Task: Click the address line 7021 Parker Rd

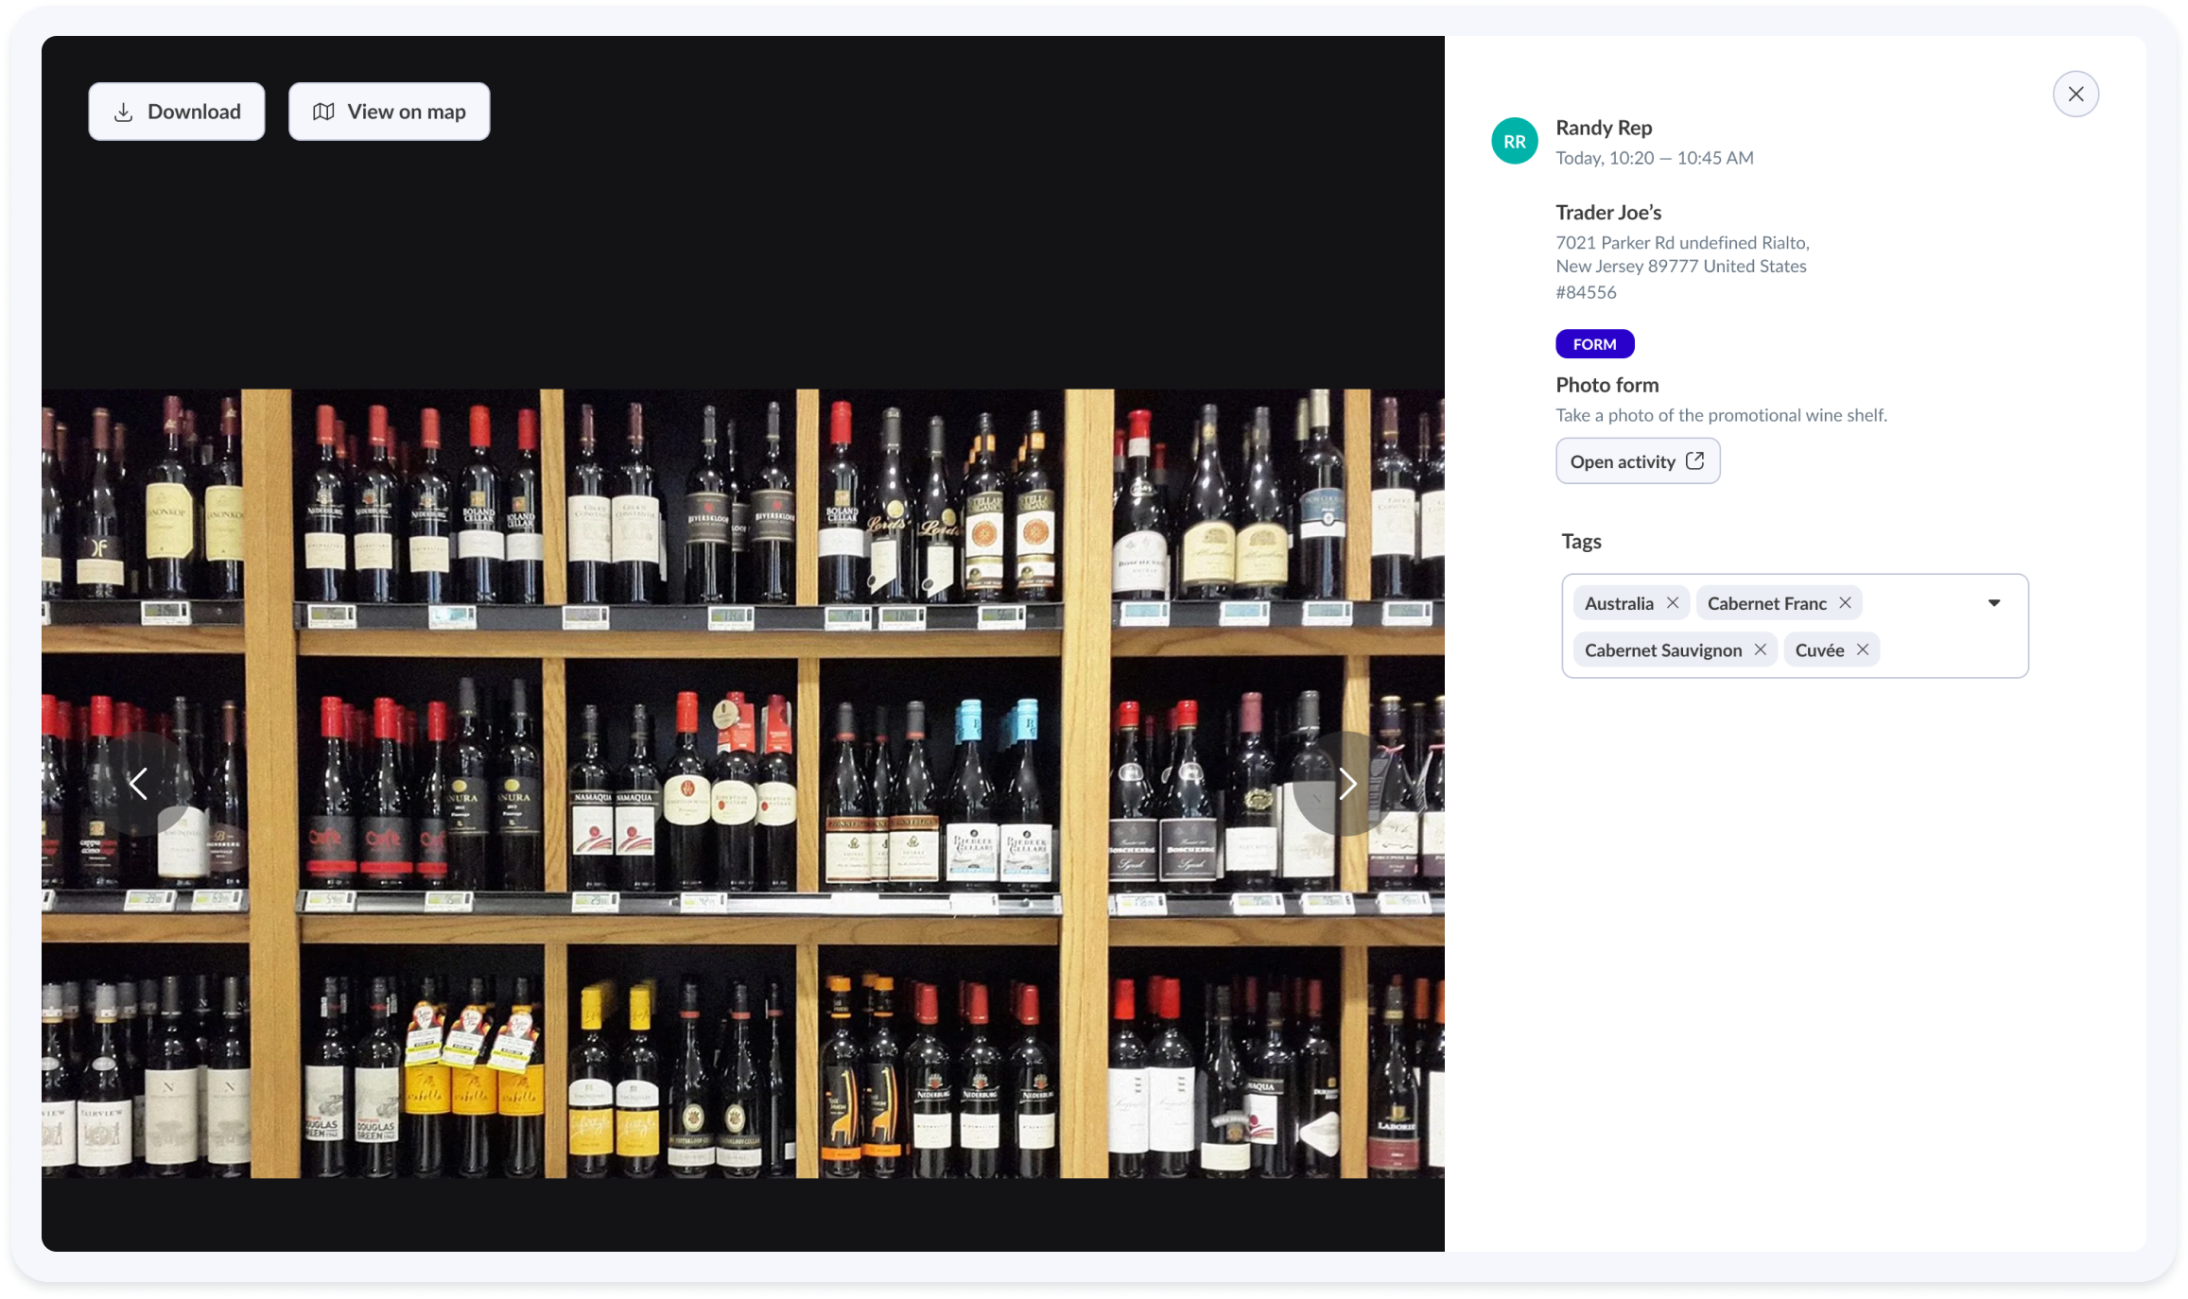Action: pos(1682,243)
